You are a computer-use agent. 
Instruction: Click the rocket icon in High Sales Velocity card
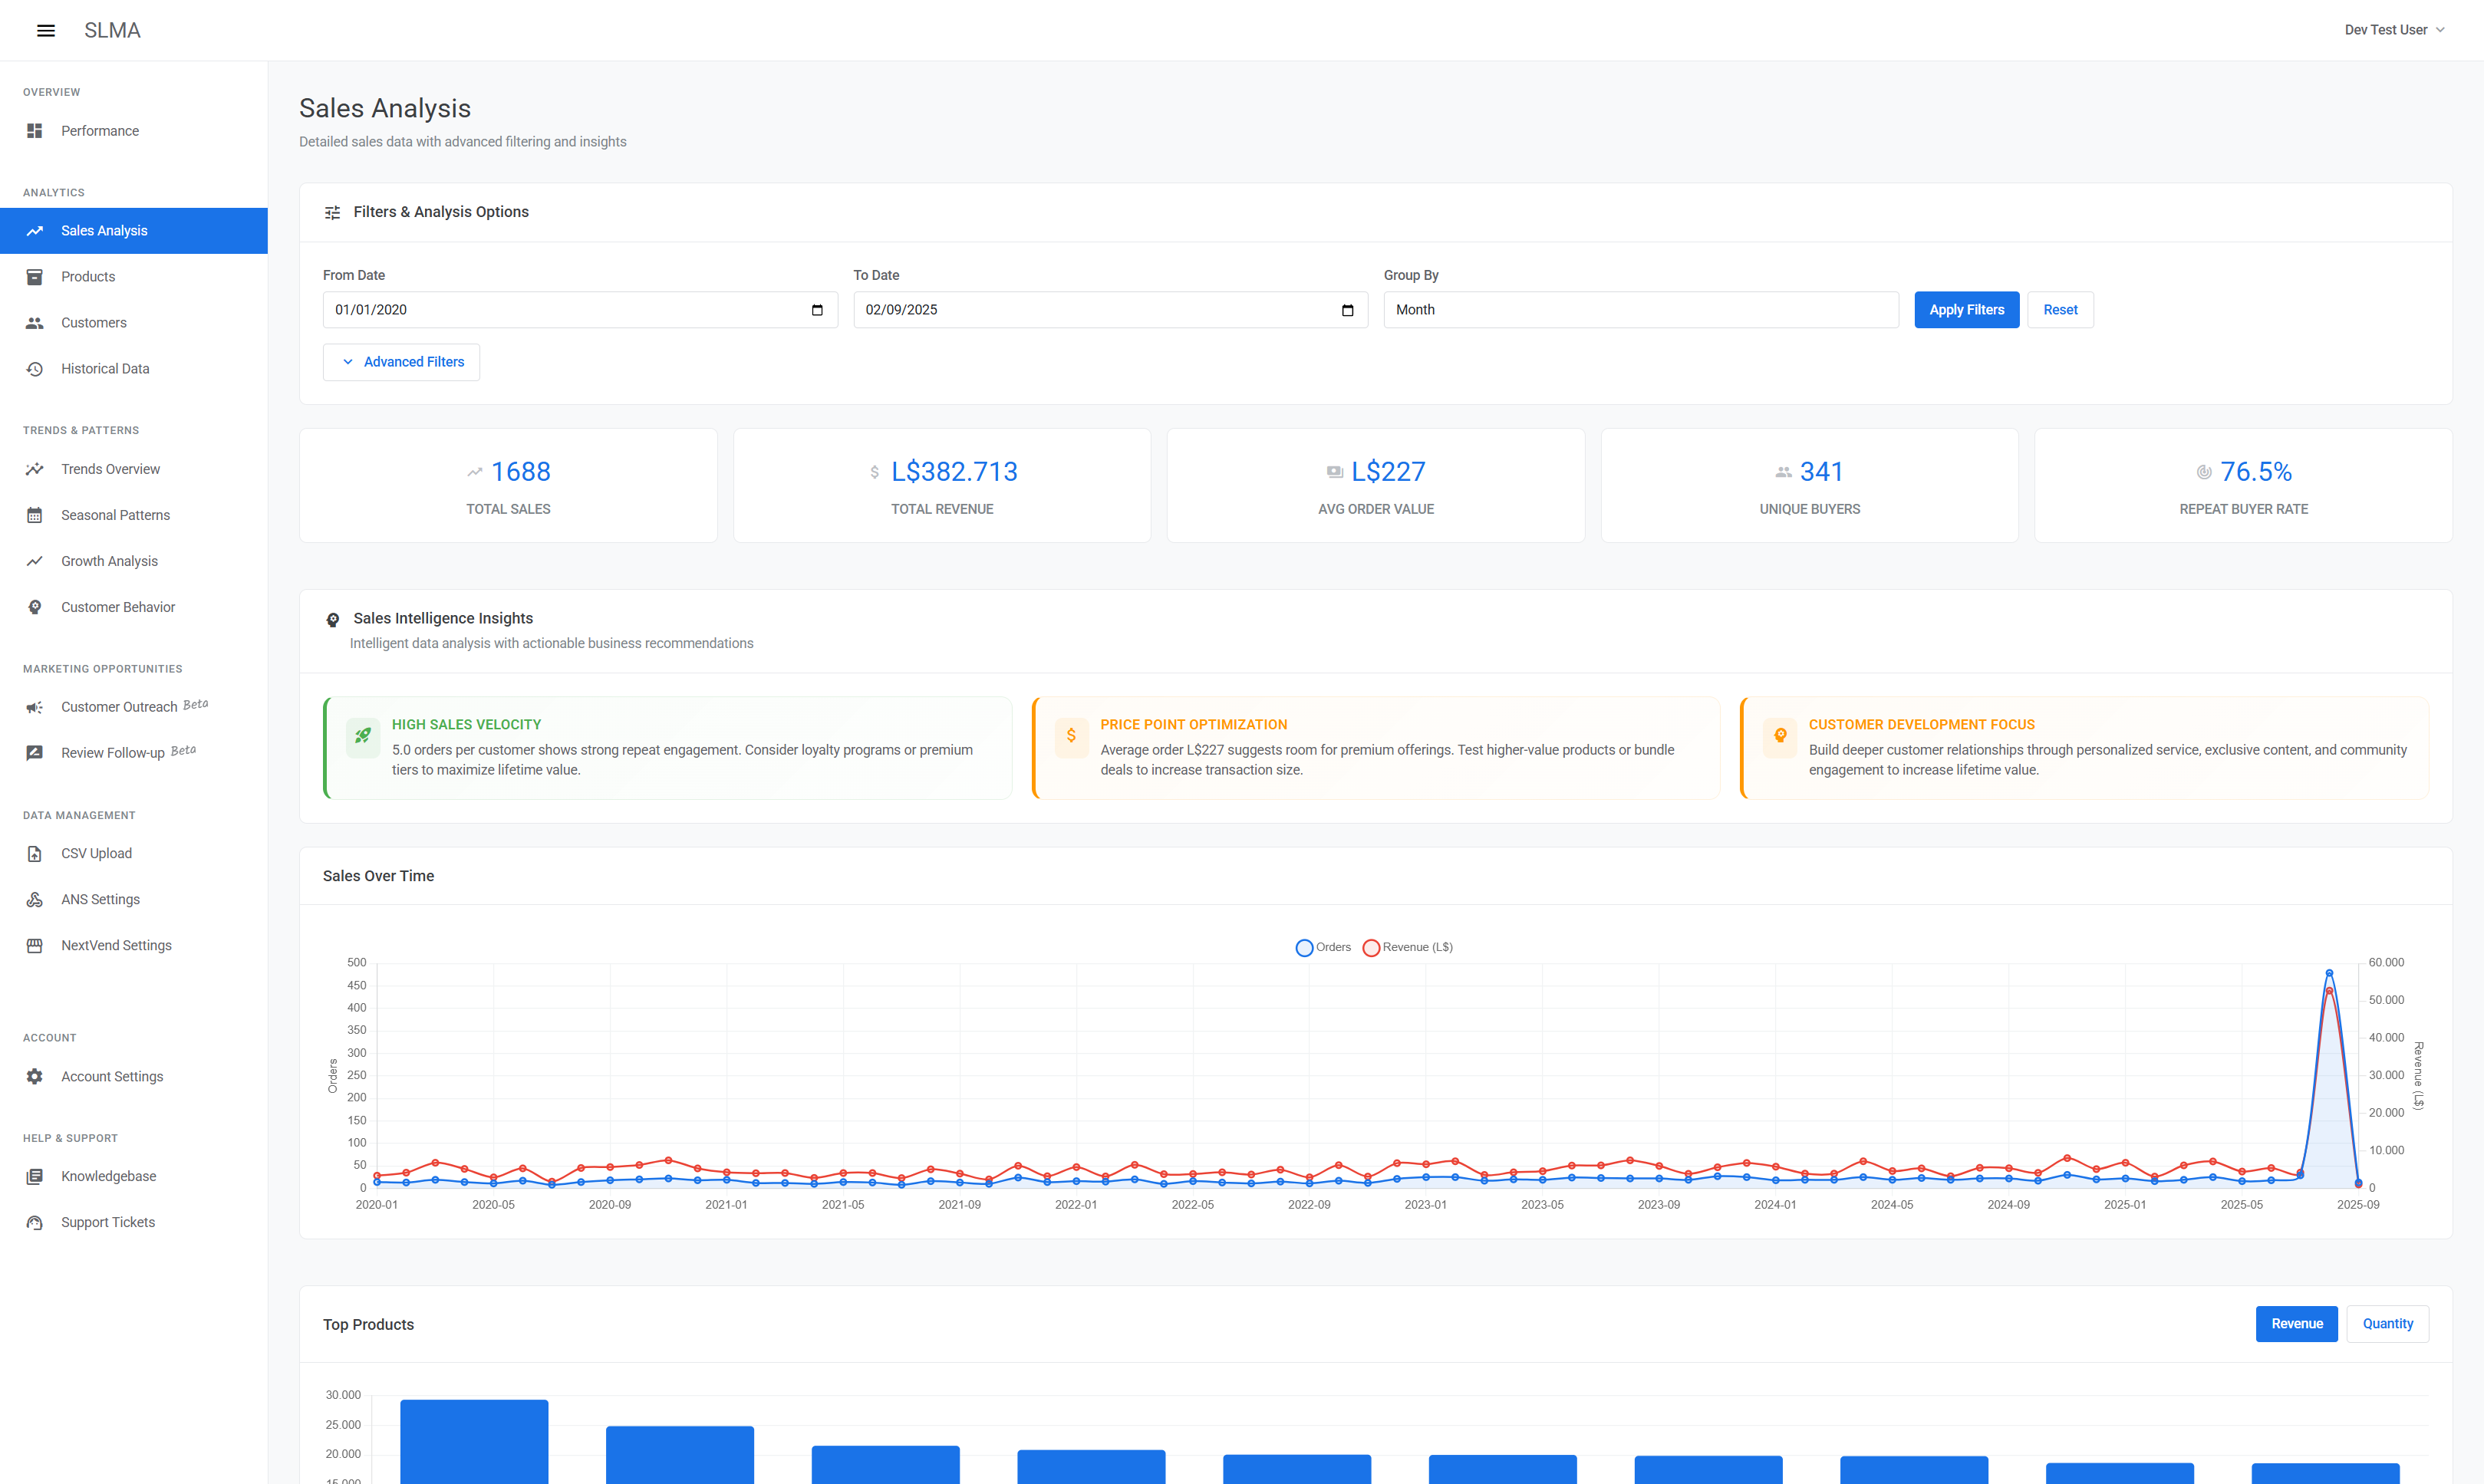pos(363,736)
